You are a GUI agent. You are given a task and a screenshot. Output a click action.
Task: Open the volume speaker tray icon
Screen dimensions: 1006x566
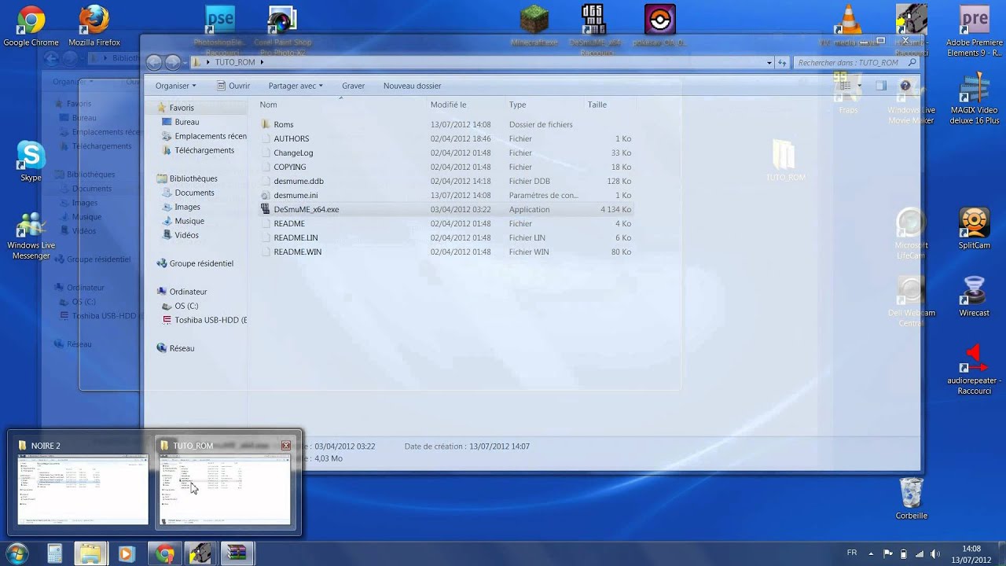[934, 553]
